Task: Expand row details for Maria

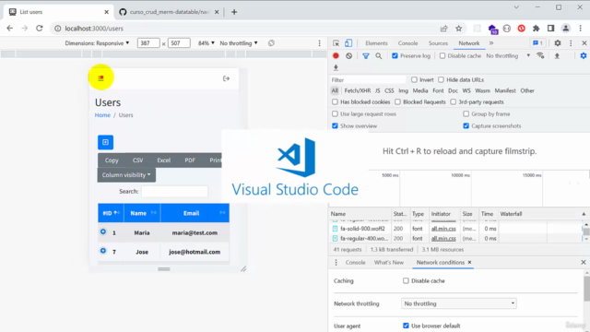Action: pos(103,231)
